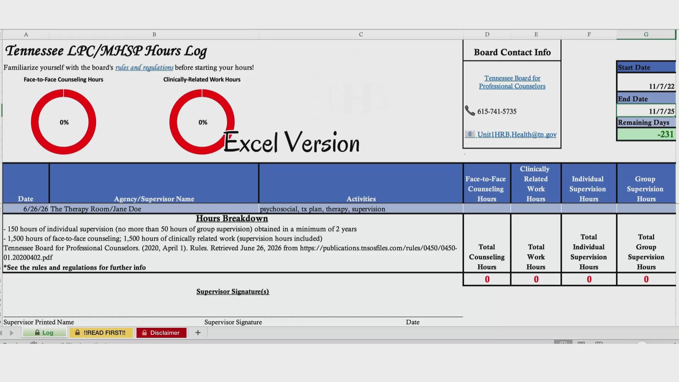The height and width of the screenshot is (382, 679).
Task: Click the next sheet navigation arrow
Action: point(12,333)
